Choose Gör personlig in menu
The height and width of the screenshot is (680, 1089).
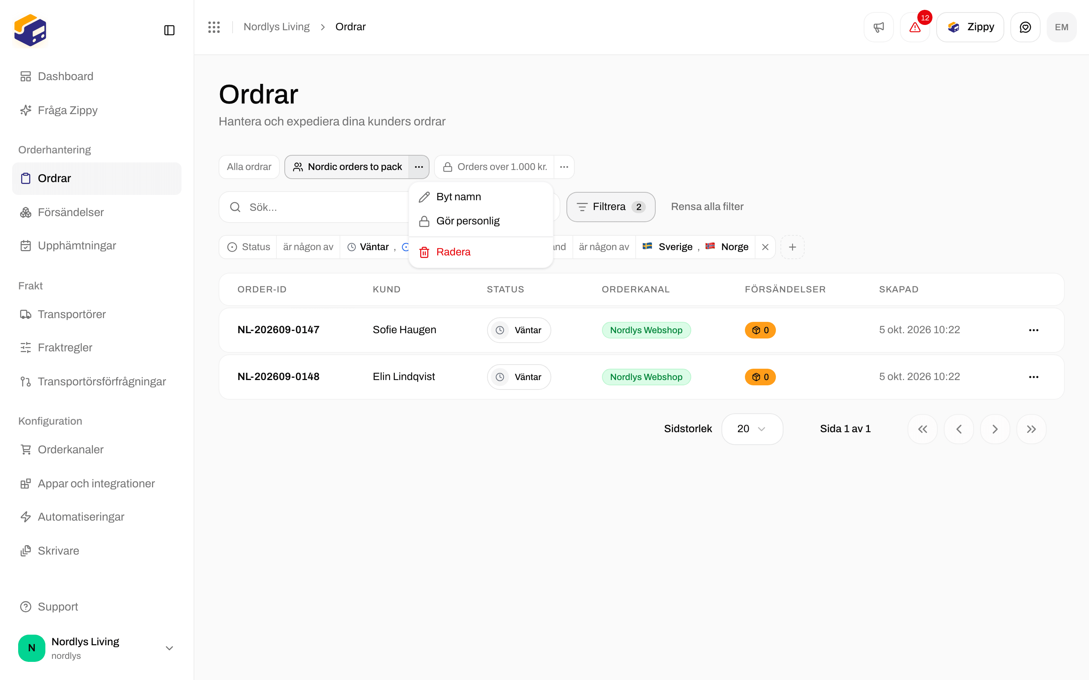[x=481, y=221]
